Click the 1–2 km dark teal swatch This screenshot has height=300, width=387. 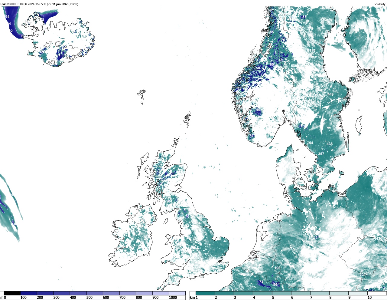pyautogui.click(x=205, y=293)
